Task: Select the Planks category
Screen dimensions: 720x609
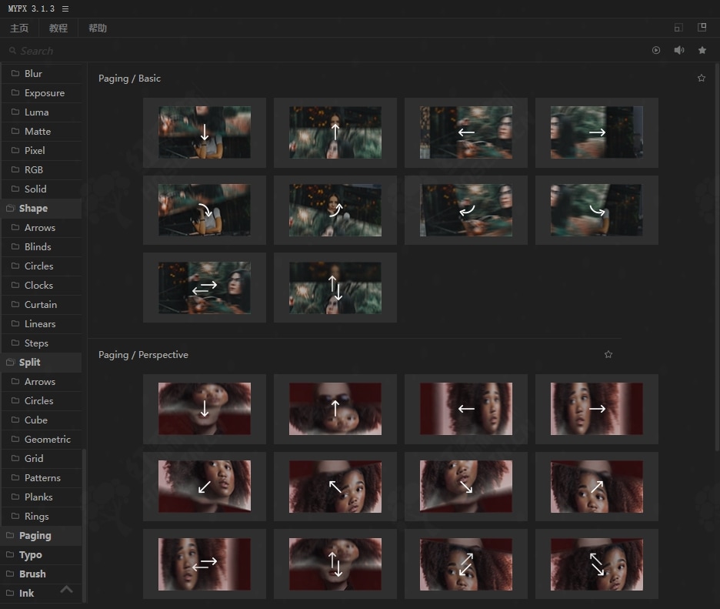Action: (x=42, y=497)
